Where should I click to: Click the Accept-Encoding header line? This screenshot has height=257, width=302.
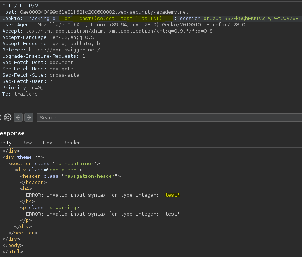[x=53, y=44]
